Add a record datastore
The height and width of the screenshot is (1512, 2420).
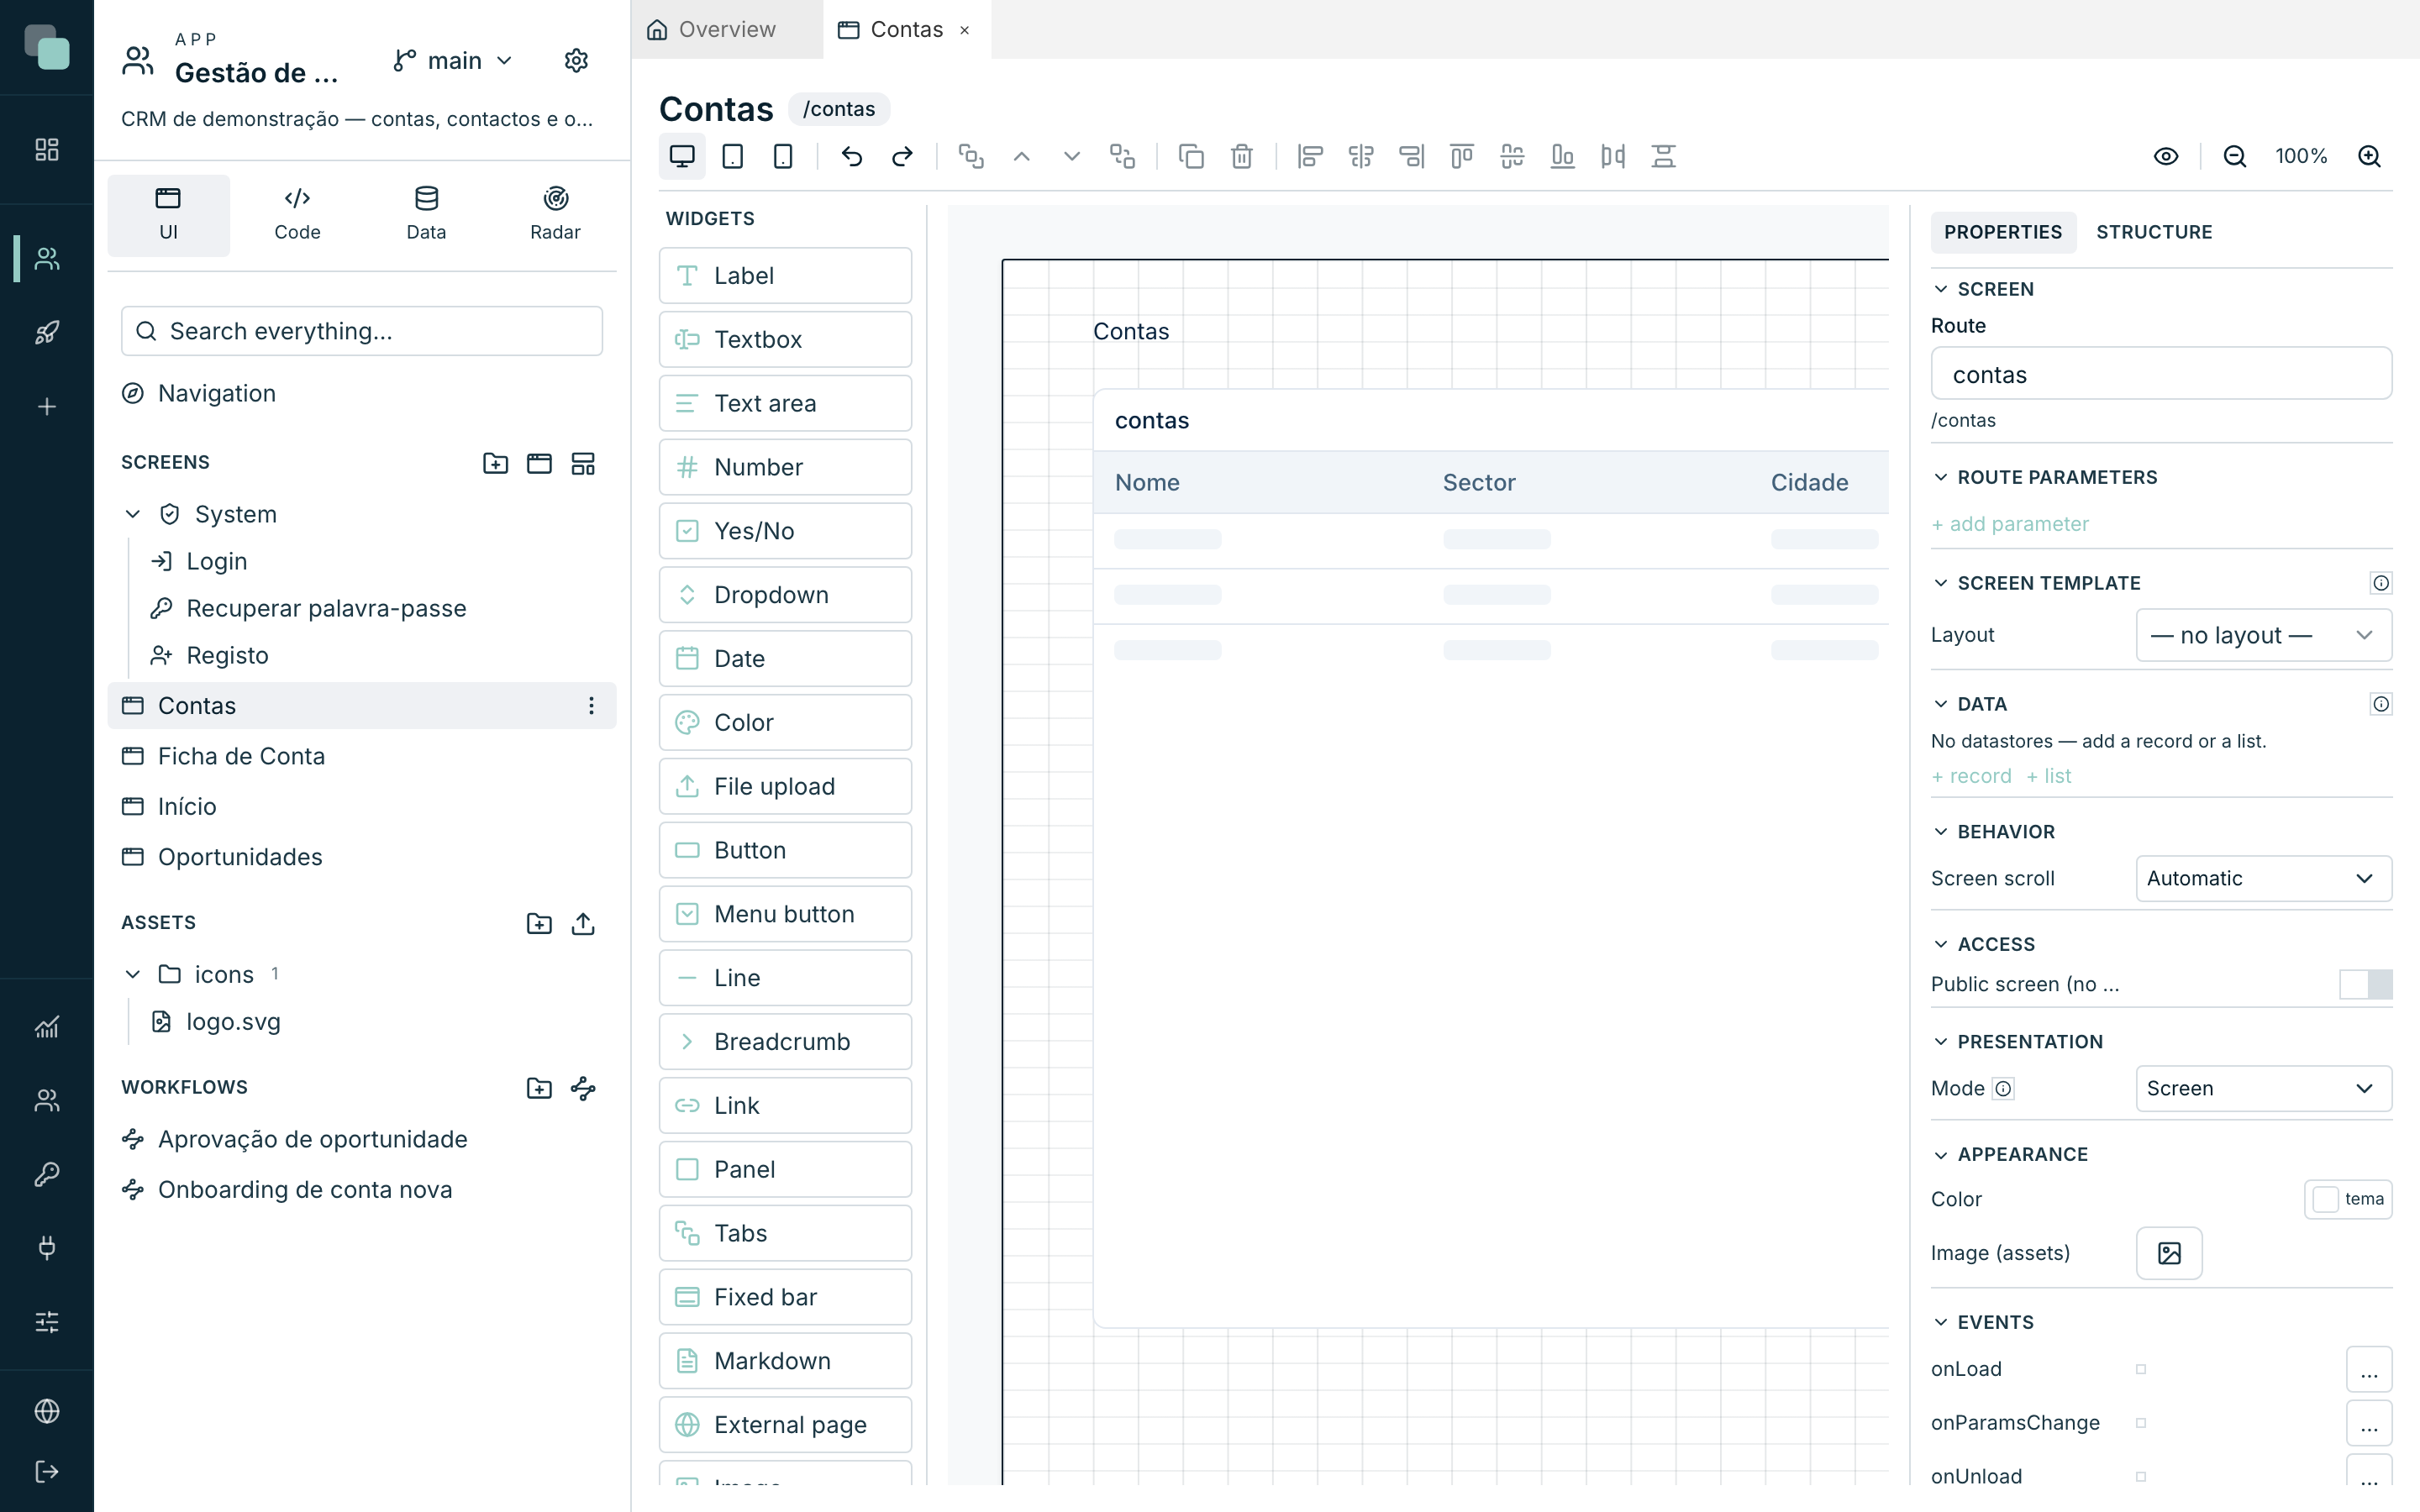1971,776
